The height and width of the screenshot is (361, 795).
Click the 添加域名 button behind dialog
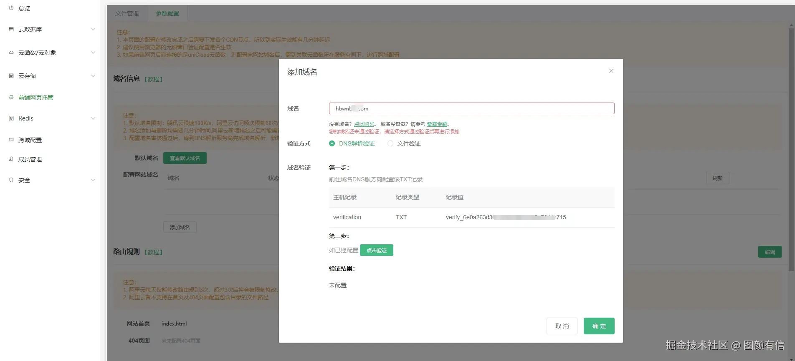click(180, 227)
